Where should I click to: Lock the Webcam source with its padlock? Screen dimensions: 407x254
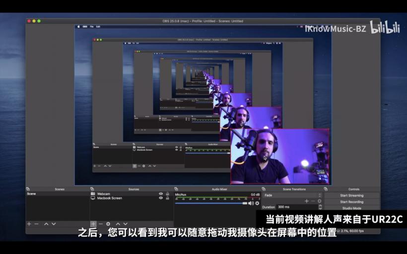pyautogui.click(x=167, y=194)
